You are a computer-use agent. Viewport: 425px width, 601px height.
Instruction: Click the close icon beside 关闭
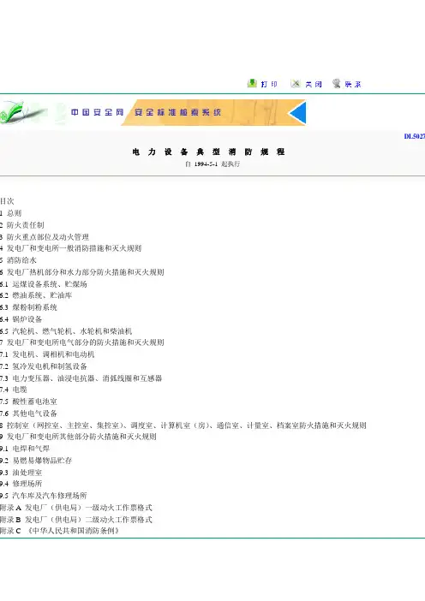tap(296, 83)
